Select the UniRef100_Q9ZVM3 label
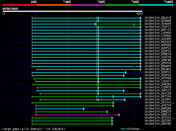Image resolution: width=176 pixels, height=131 pixels. coord(158,121)
